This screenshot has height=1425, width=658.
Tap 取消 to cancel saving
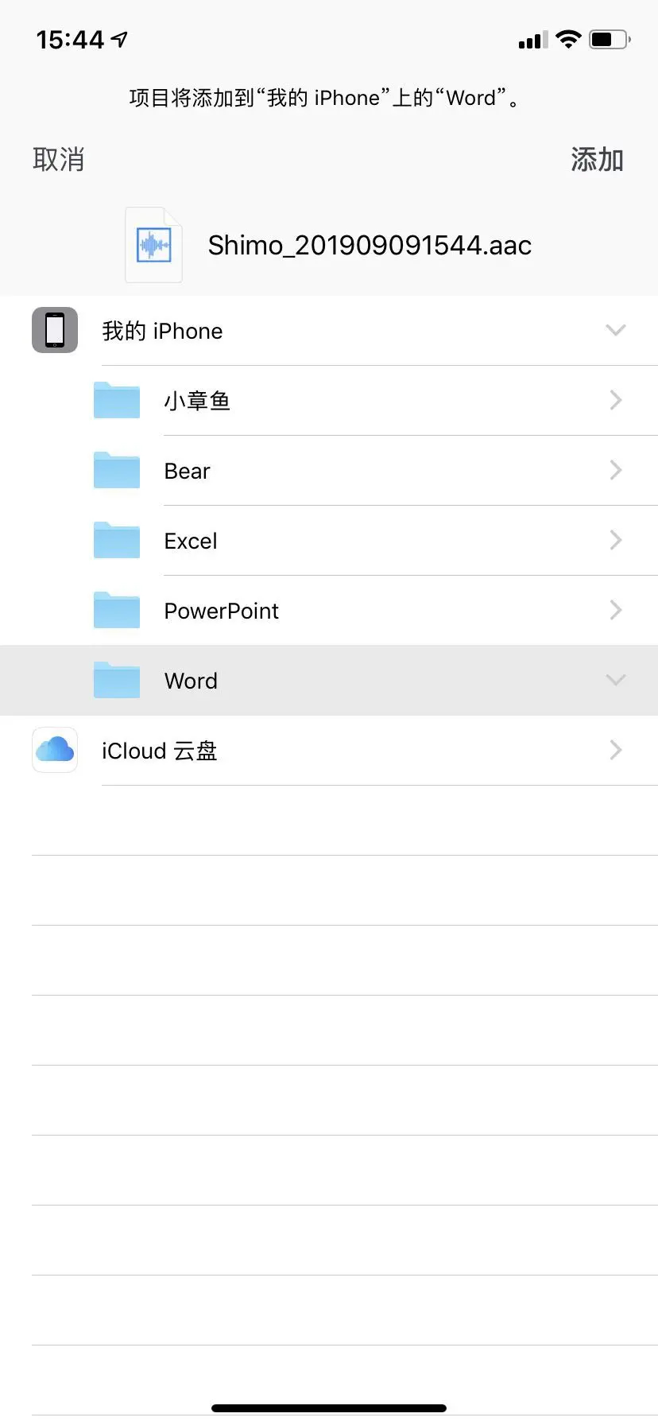(x=58, y=160)
